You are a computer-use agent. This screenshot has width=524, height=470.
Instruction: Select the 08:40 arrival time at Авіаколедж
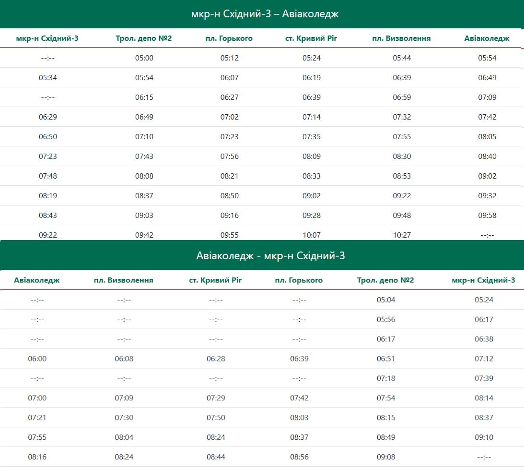tap(487, 157)
